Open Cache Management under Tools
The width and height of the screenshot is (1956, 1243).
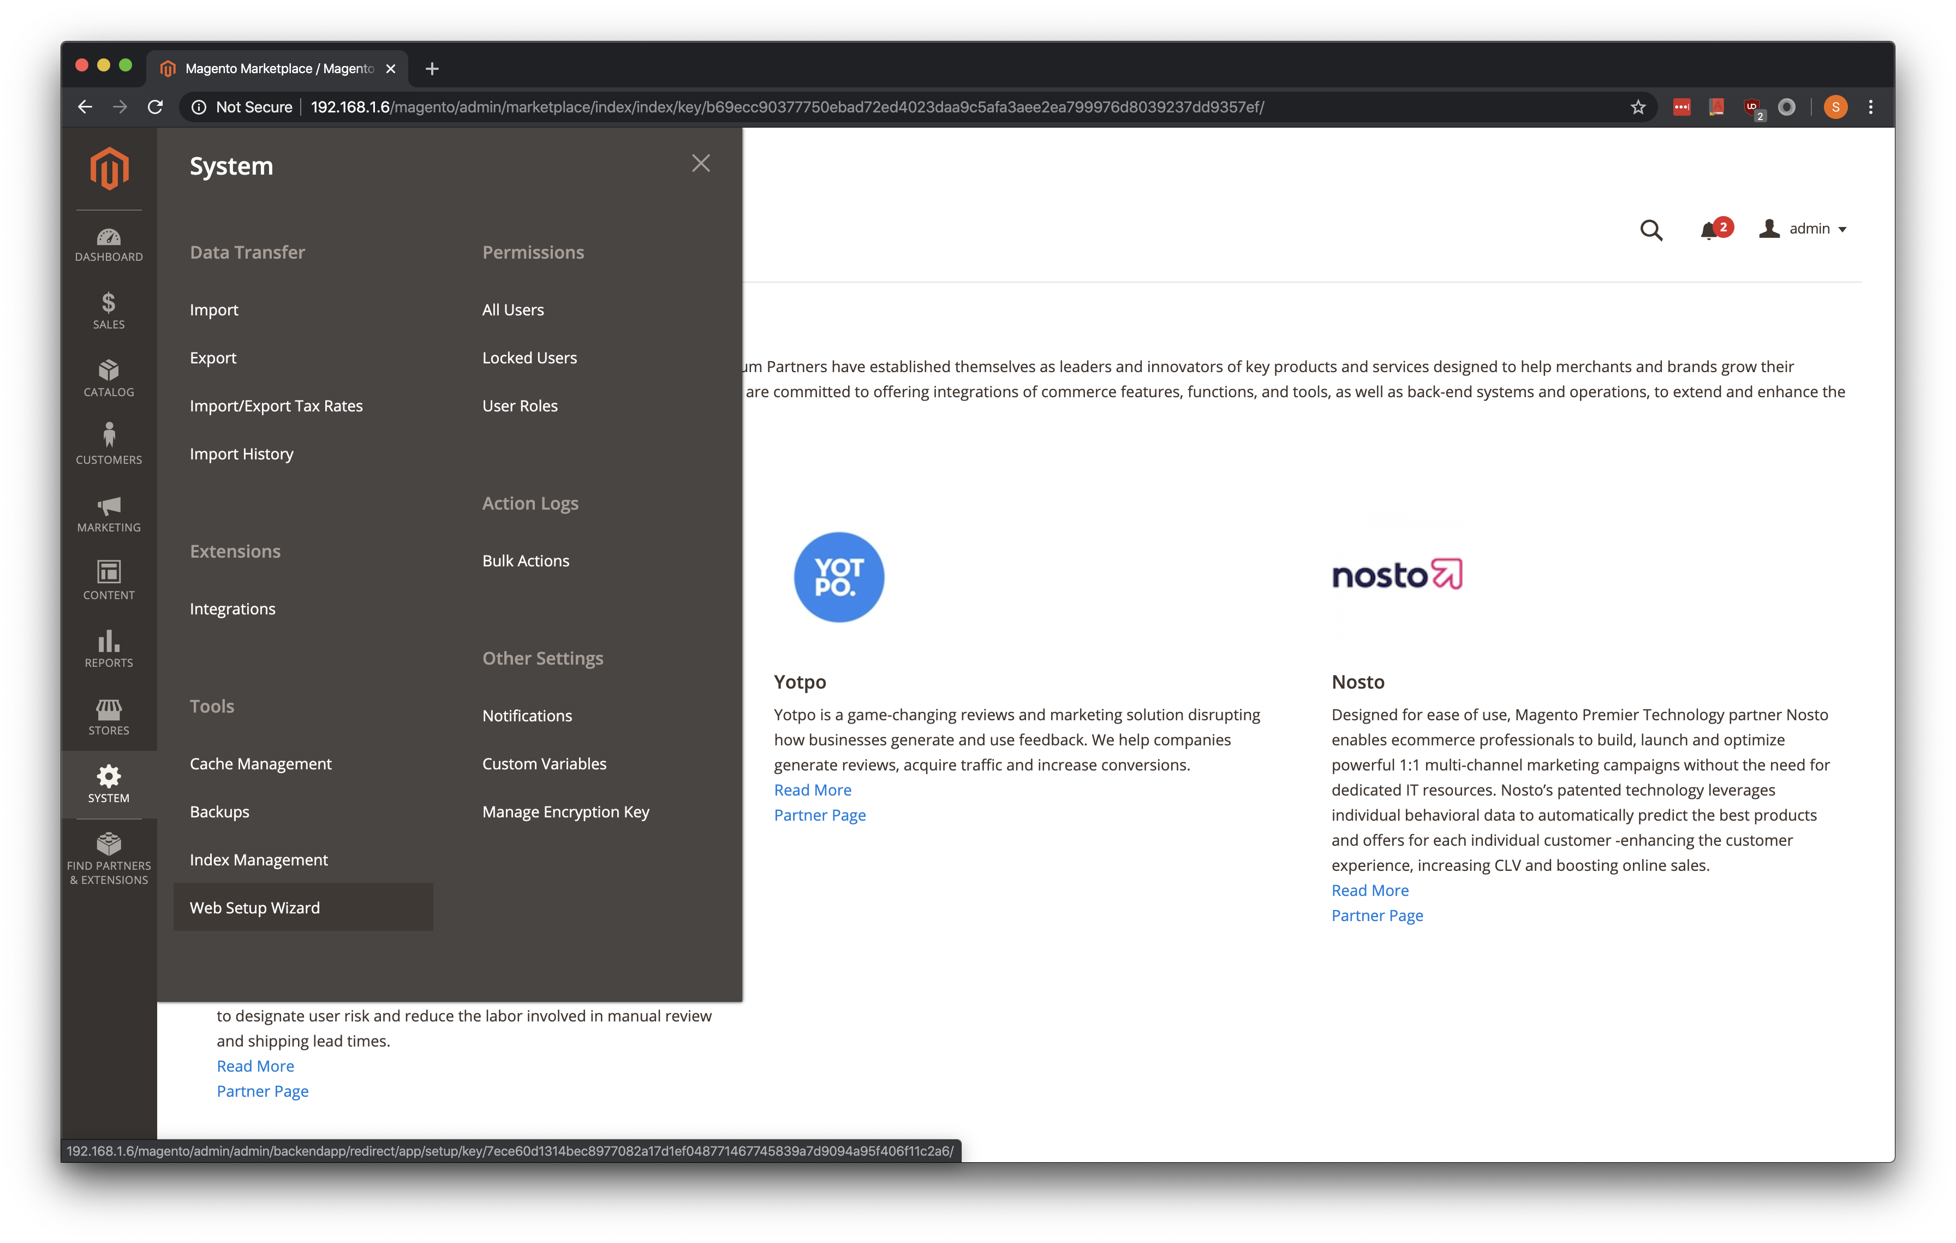(261, 763)
